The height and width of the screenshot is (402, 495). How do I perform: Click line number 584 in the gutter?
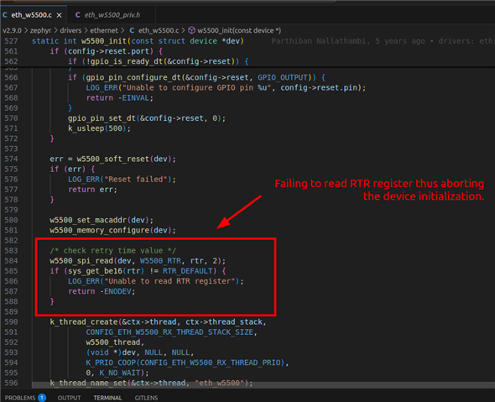12,261
